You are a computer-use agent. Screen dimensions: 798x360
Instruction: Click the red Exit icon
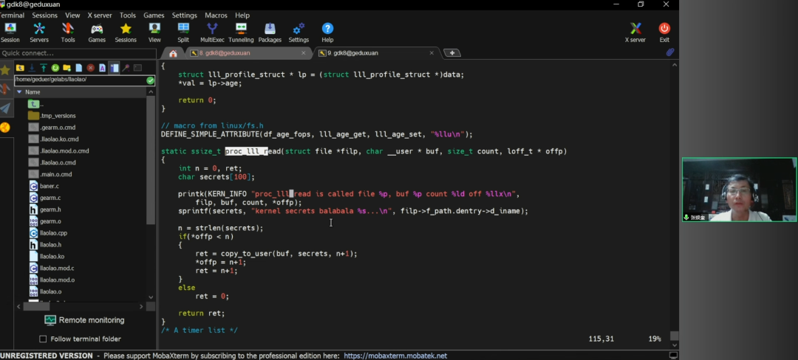[664, 33]
